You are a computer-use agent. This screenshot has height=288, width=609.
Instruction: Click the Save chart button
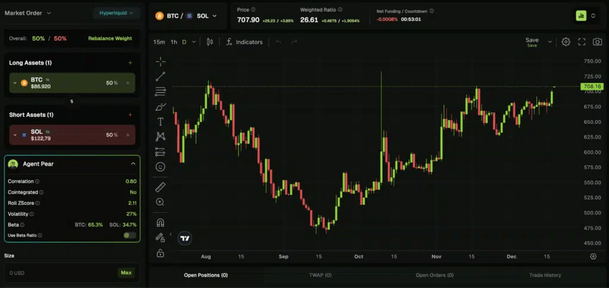(532, 42)
